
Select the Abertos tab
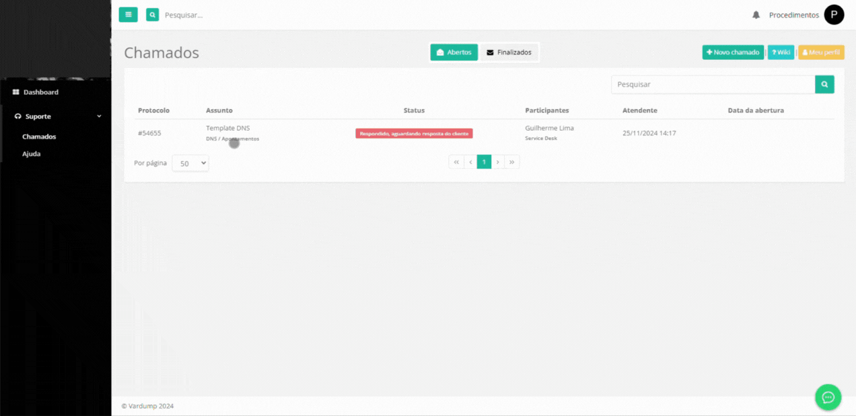(454, 53)
